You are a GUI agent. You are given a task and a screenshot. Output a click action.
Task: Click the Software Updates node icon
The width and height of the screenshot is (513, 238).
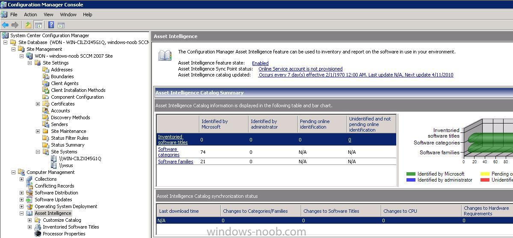click(x=30, y=200)
